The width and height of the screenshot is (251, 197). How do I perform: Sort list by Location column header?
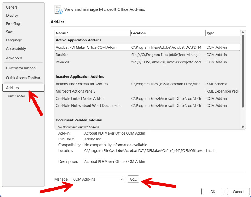coord(167,33)
